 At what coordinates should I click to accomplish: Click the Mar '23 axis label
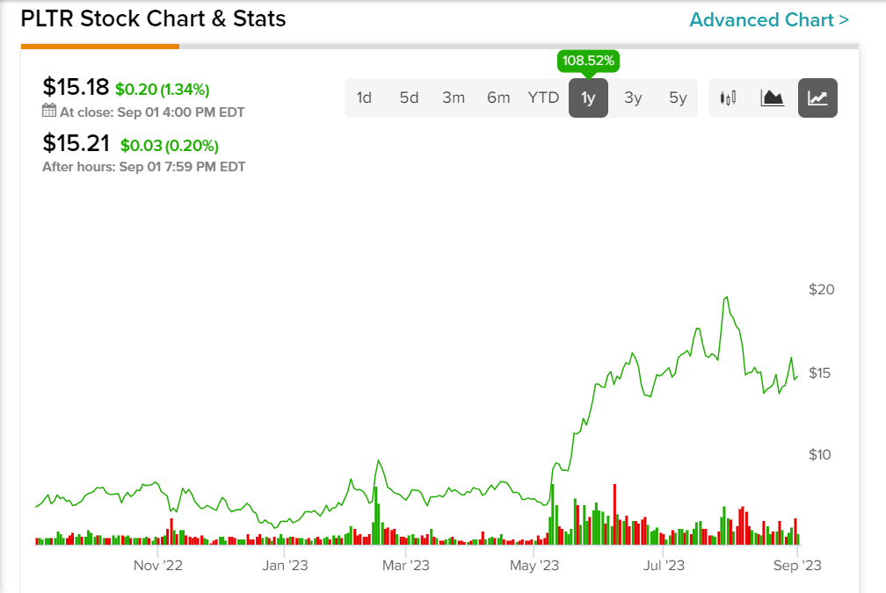[406, 566]
